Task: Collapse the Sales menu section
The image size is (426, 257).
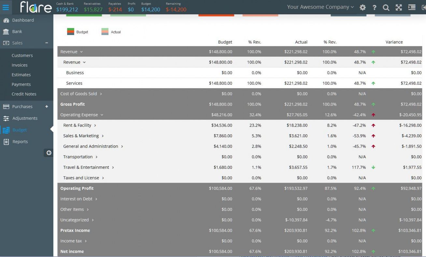Action: coord(47,43)
